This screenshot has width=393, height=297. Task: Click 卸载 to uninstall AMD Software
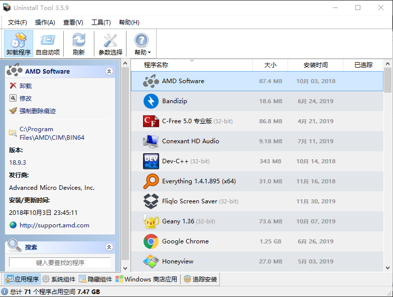26,86
